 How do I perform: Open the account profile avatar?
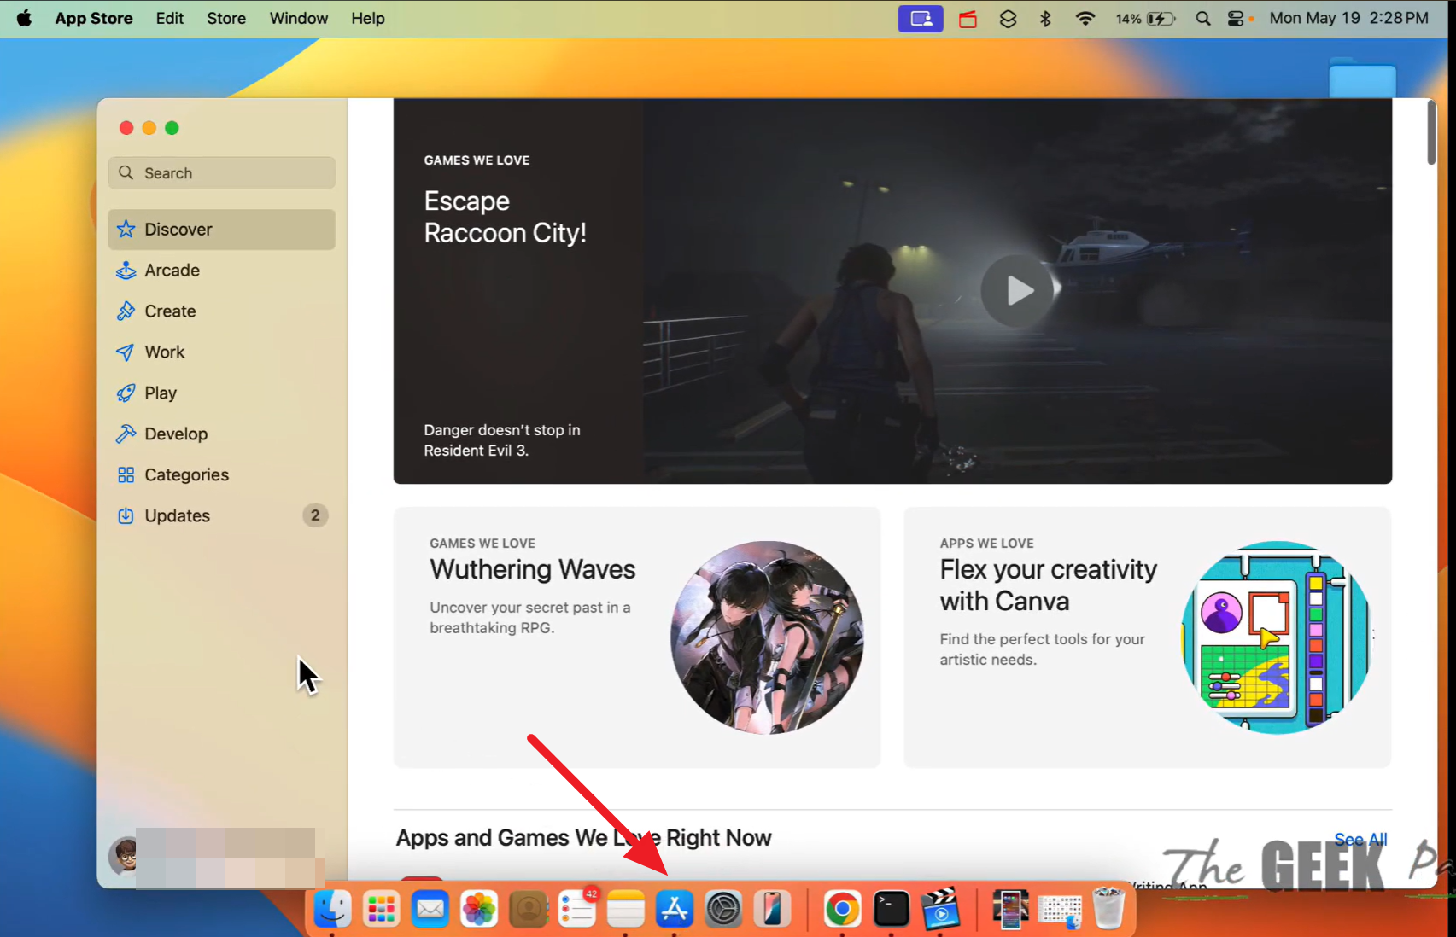tap(125, 855)
